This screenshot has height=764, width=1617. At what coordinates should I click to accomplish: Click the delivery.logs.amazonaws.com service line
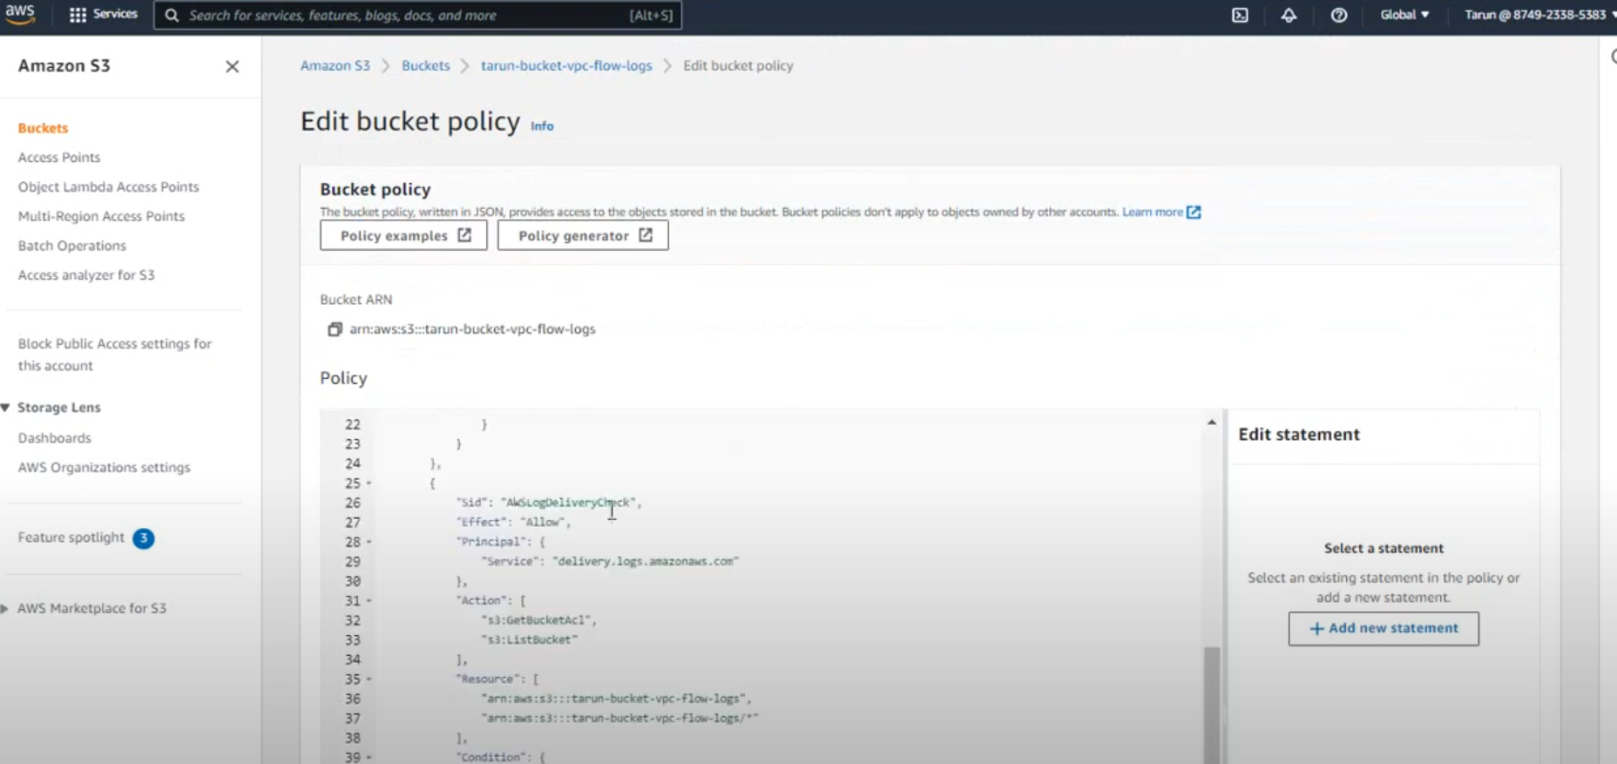click(x=610, y=562)
